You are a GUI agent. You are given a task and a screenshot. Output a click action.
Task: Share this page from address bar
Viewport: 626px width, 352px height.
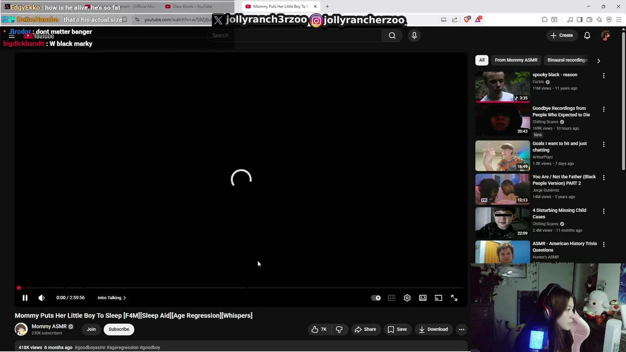click(x=455, y=20)
